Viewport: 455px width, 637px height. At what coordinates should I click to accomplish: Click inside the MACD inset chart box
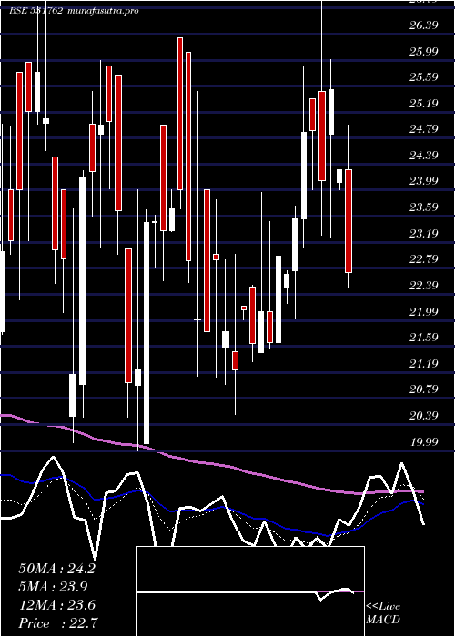tap(250, 591)
